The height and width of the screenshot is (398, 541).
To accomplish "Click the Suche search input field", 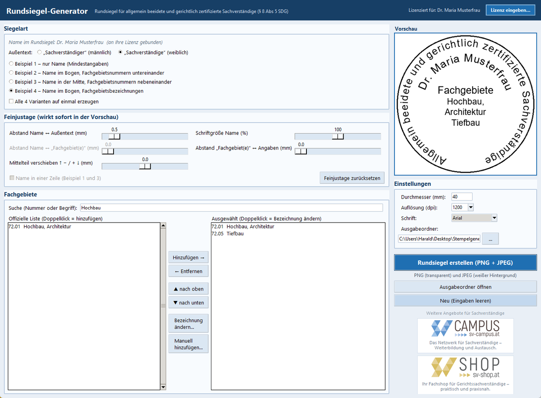I will tap(231, 208).
